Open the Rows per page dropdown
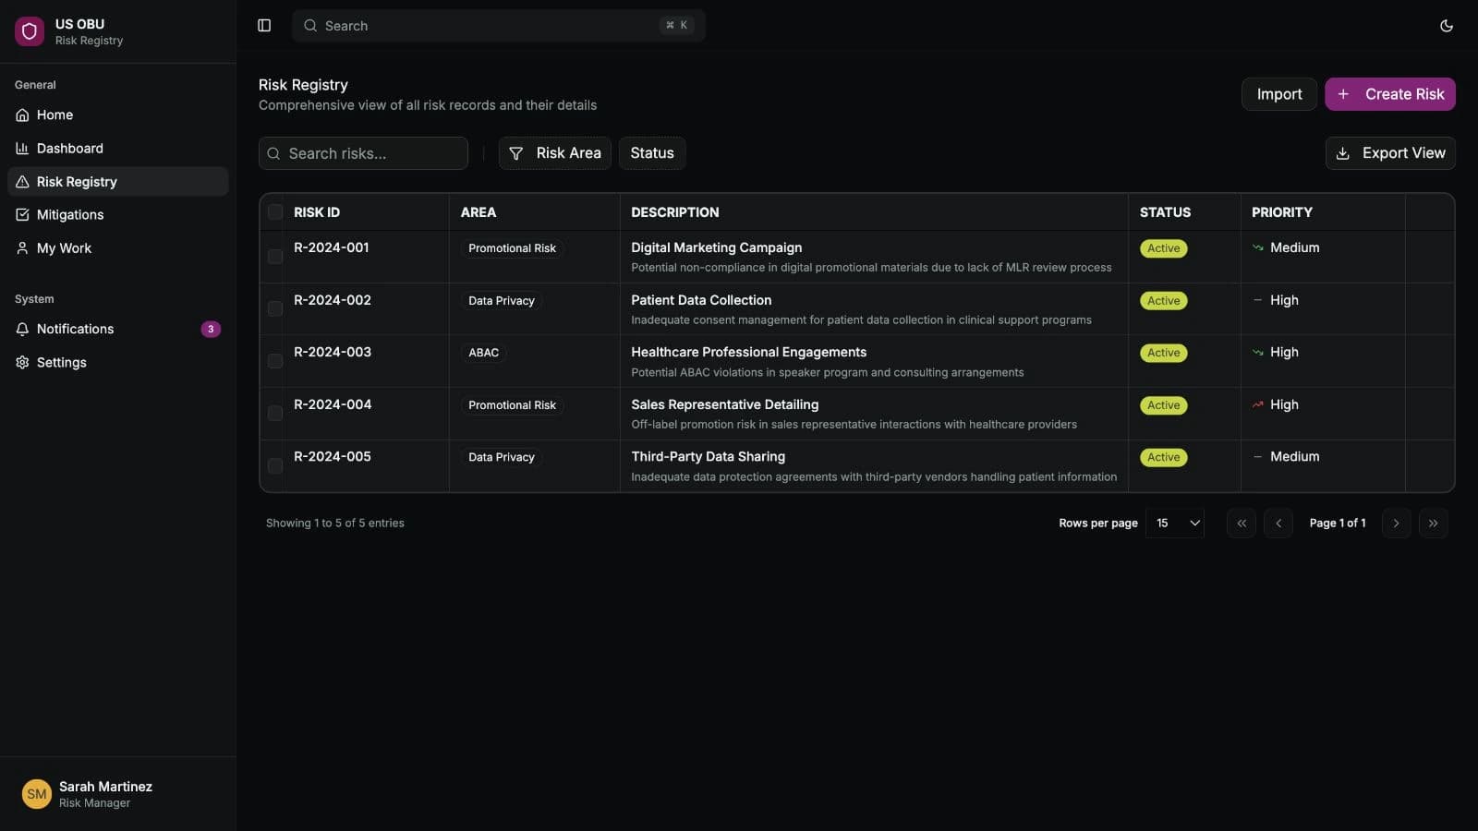Image resolution: width=1478 pixels, height=831 pixels. coord(1175,524)
